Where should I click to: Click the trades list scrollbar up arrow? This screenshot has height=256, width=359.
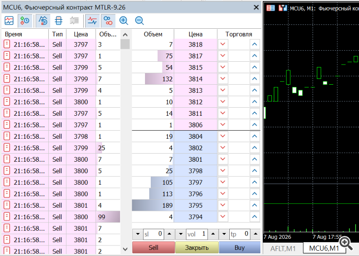[x=125, y=34]
